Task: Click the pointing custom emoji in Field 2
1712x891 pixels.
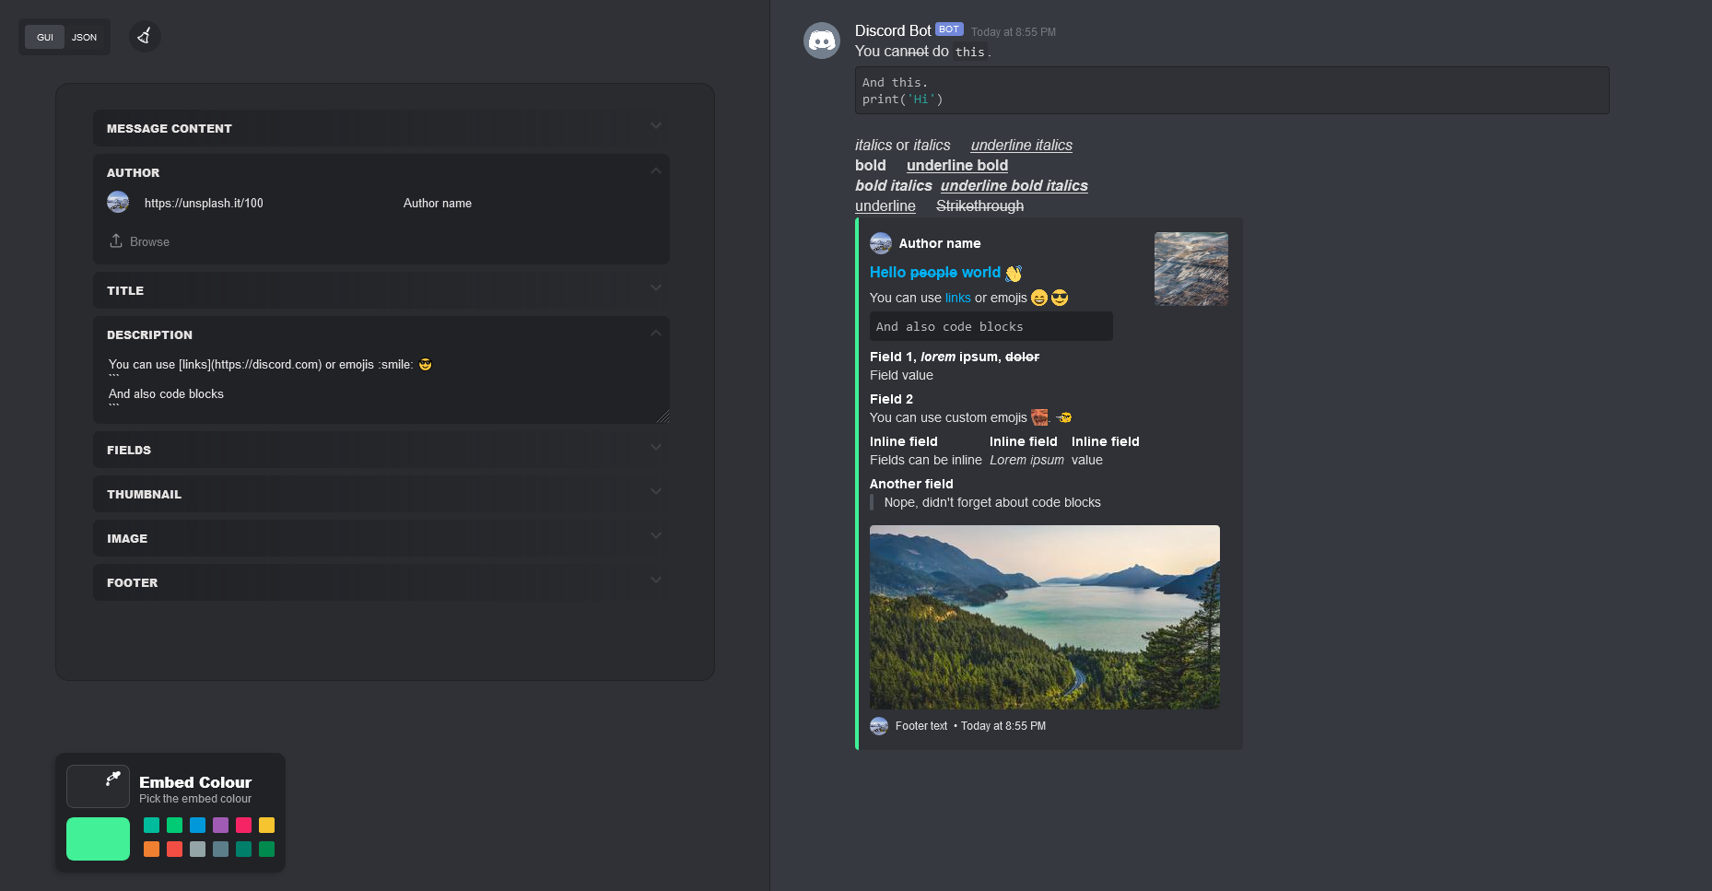Action: point(1063,417)
